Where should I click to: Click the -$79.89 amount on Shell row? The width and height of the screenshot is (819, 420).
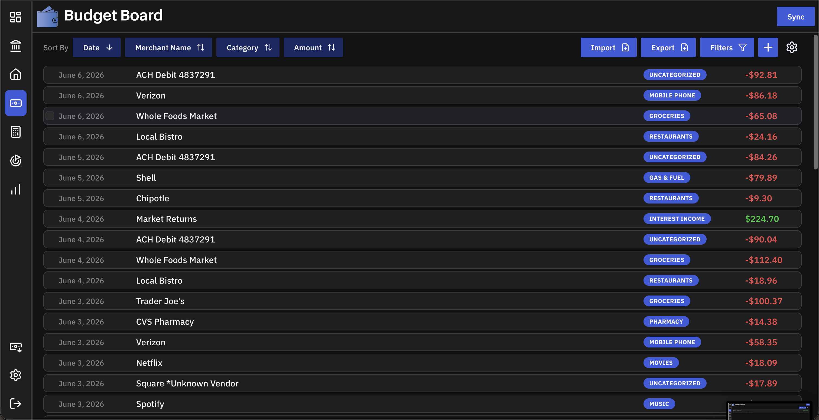(x=761, y=178)
